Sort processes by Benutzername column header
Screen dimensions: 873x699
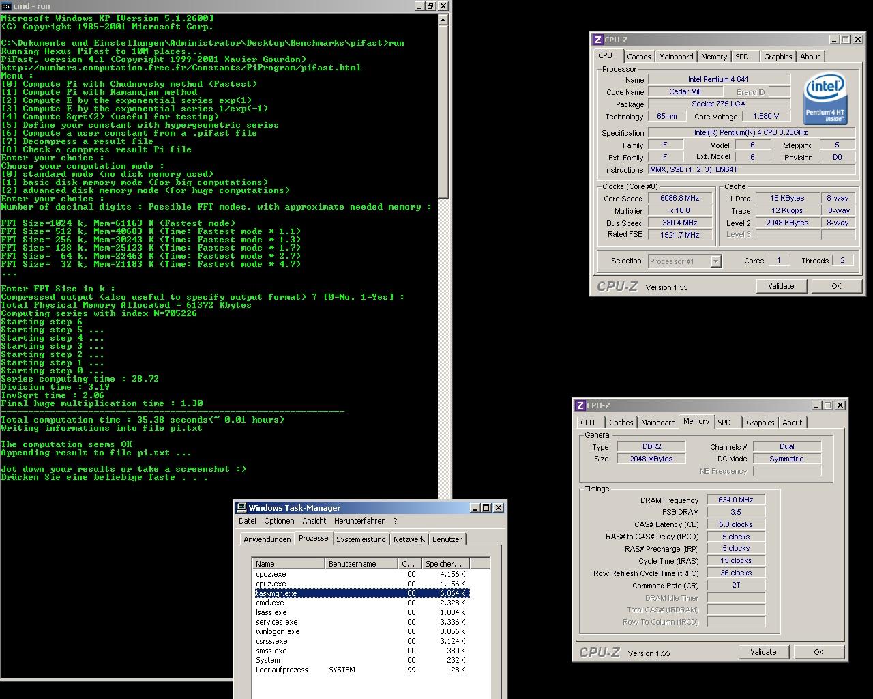point(361,564)
